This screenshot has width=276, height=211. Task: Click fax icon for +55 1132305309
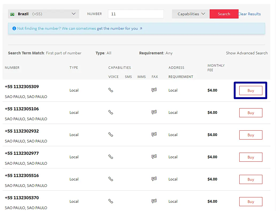click(154, 90)
